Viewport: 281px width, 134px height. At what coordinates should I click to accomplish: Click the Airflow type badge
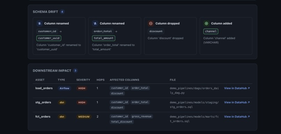pos(64,88)
